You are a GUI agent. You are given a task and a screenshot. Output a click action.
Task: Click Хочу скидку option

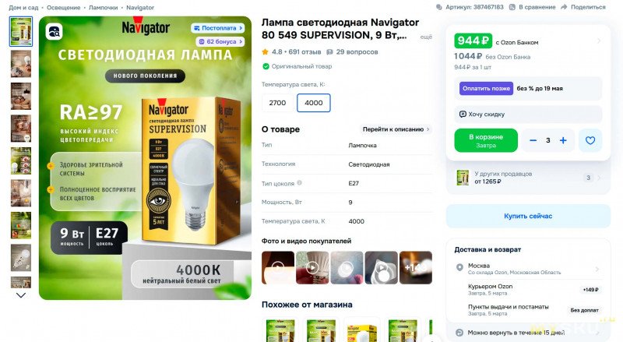click(x=528, y=115)
